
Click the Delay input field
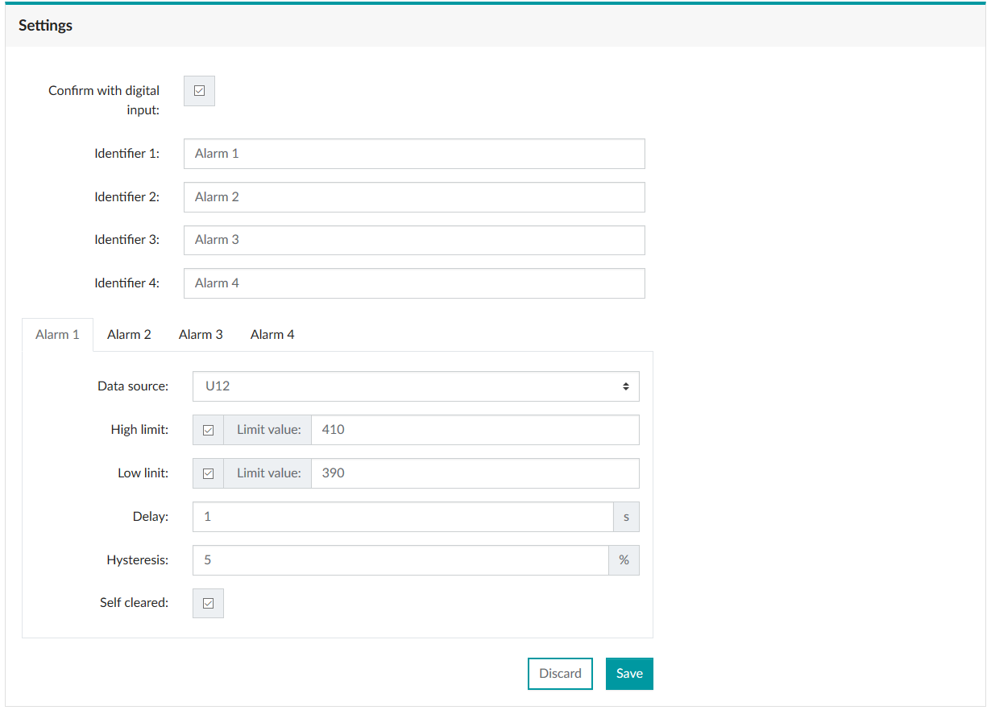pyautogui.click(x=403, y=517)
